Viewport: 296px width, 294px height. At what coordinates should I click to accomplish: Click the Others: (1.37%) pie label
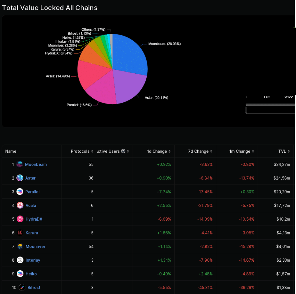point(93,29)
